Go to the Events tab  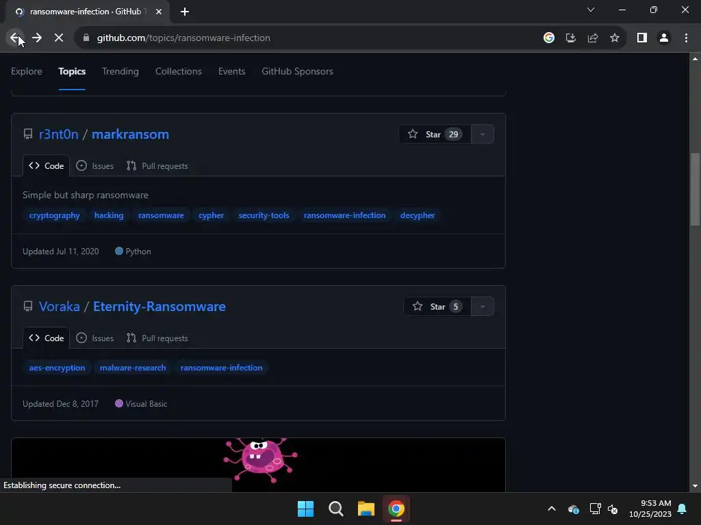[231, 71]
